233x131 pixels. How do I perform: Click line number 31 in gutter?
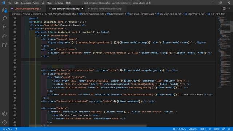[x=15, y=63]
